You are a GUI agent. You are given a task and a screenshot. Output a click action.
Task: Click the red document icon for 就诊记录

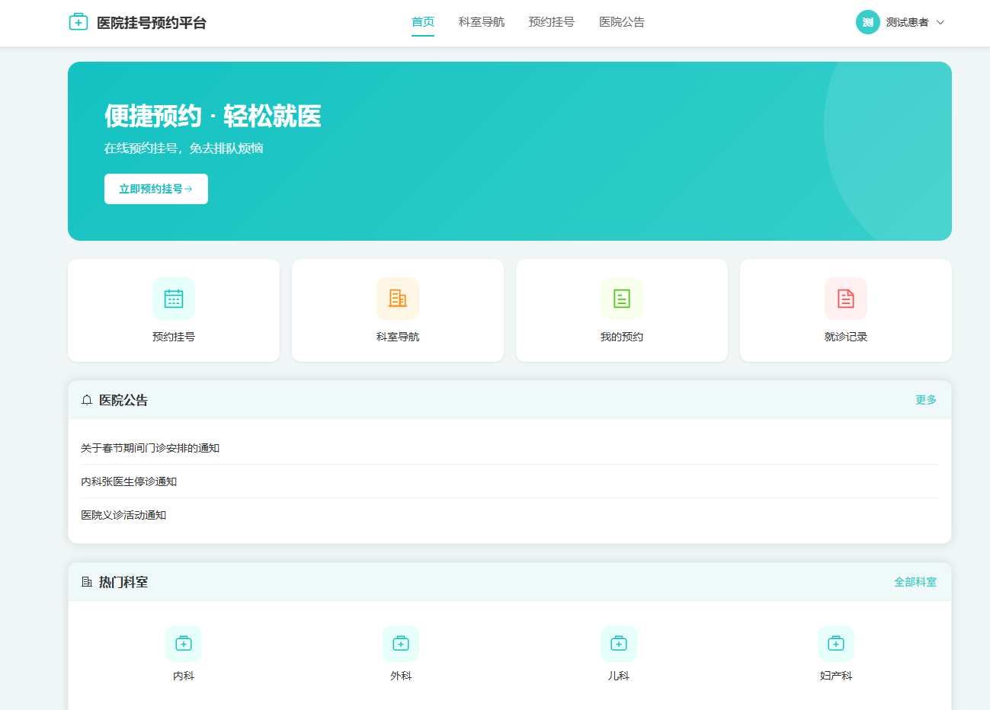click(846, 299)
